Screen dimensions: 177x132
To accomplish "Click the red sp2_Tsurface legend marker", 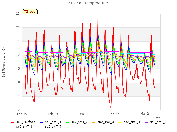I will pos(12,122).
